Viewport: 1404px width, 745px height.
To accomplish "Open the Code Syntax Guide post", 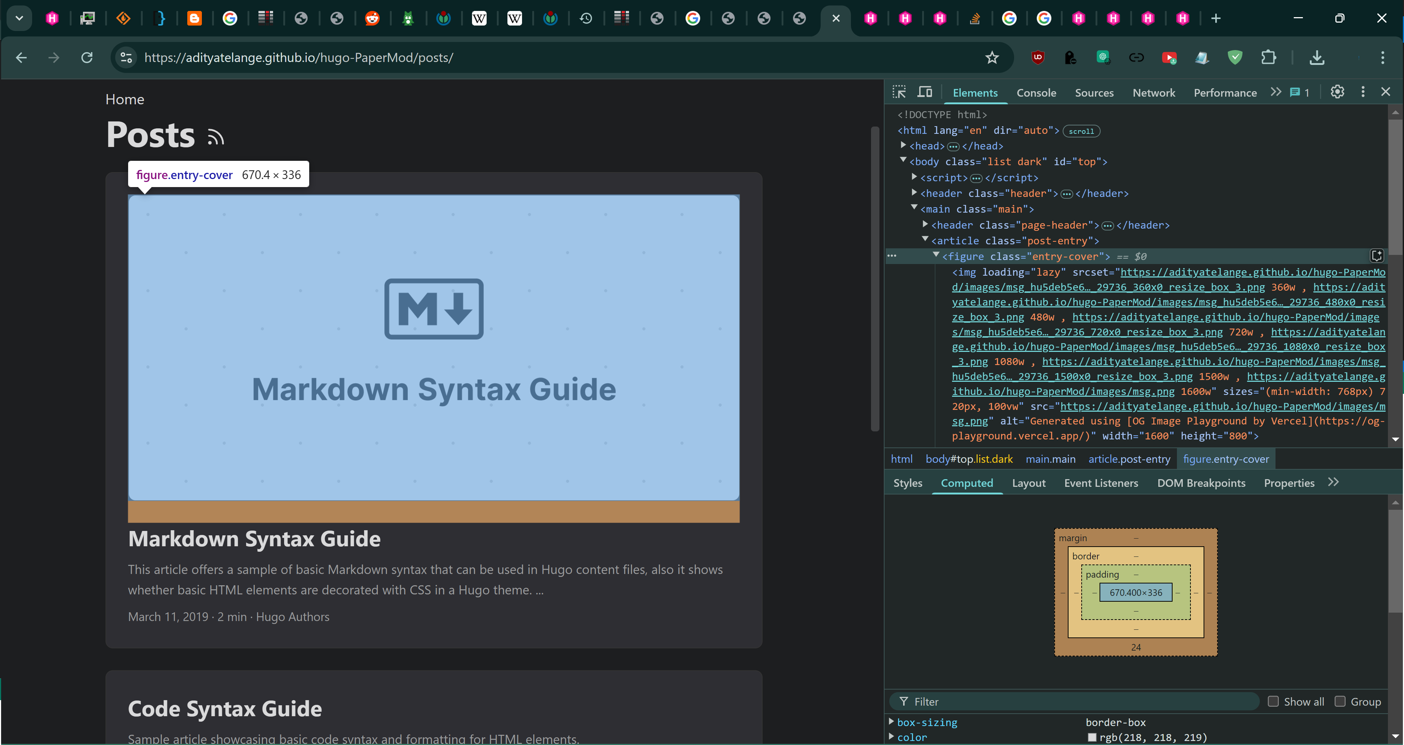I will pos(225,709).
